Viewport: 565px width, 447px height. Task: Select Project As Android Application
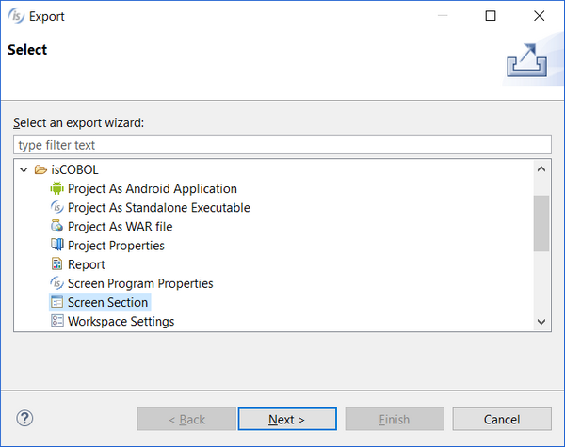coord(152,188)
